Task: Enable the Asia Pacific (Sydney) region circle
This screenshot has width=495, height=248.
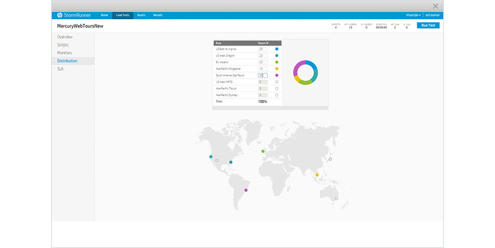Action: (x=277, y=95)
